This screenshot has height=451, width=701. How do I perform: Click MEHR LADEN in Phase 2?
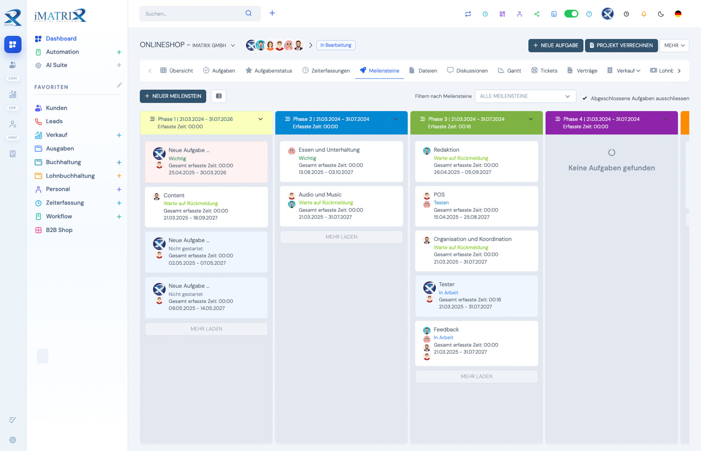click(342, 237)
